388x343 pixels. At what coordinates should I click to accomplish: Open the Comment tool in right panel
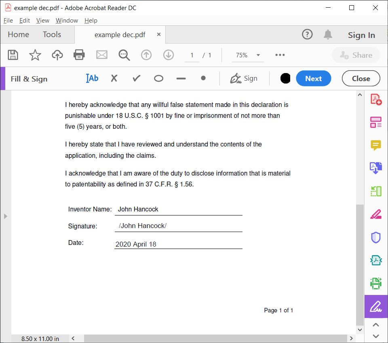click(375, 145)
